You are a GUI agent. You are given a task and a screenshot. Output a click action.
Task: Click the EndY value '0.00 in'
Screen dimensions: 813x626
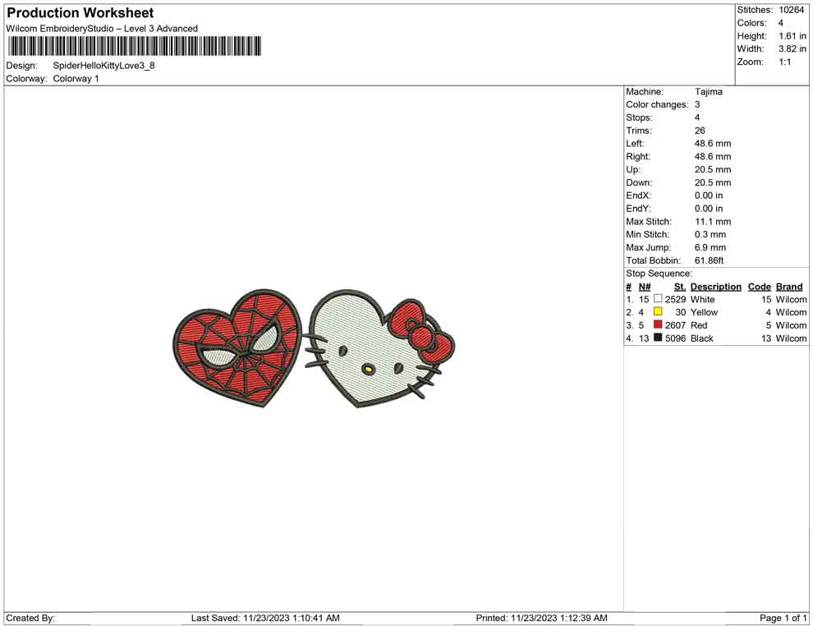click(709, 209)
